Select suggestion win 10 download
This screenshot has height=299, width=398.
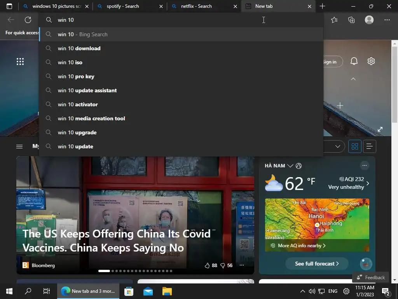(x=181, y=48)
